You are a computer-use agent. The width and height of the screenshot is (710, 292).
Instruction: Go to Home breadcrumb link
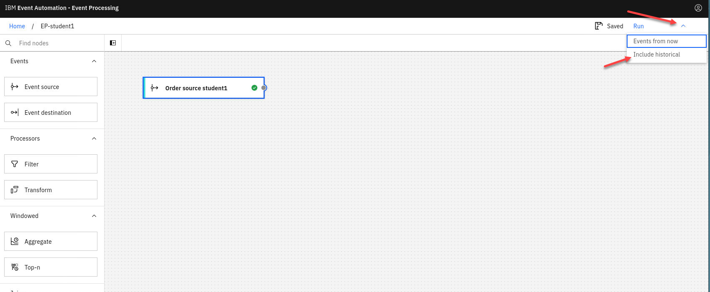pos(17,26)
